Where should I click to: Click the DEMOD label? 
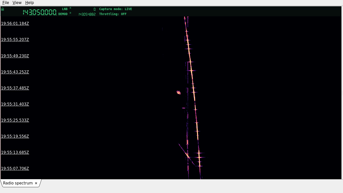tap(63, 14)
